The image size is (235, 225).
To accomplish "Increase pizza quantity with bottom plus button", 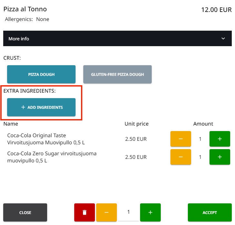I will [150, 212].
